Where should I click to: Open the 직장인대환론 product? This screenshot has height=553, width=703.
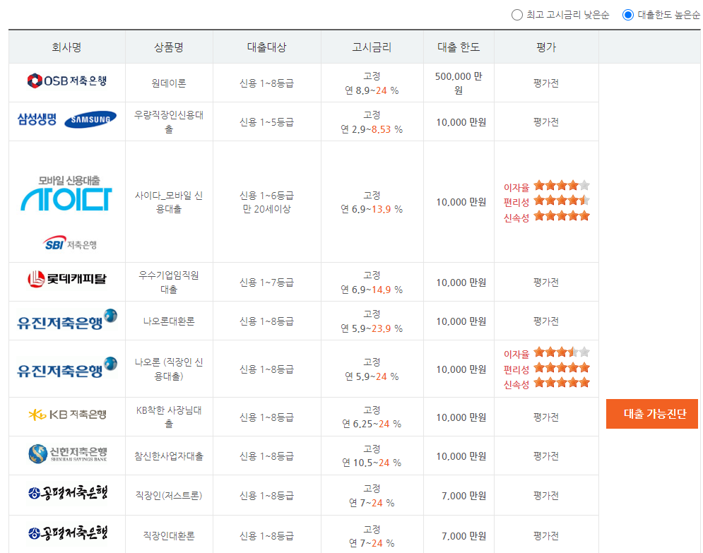coord(169,535)
